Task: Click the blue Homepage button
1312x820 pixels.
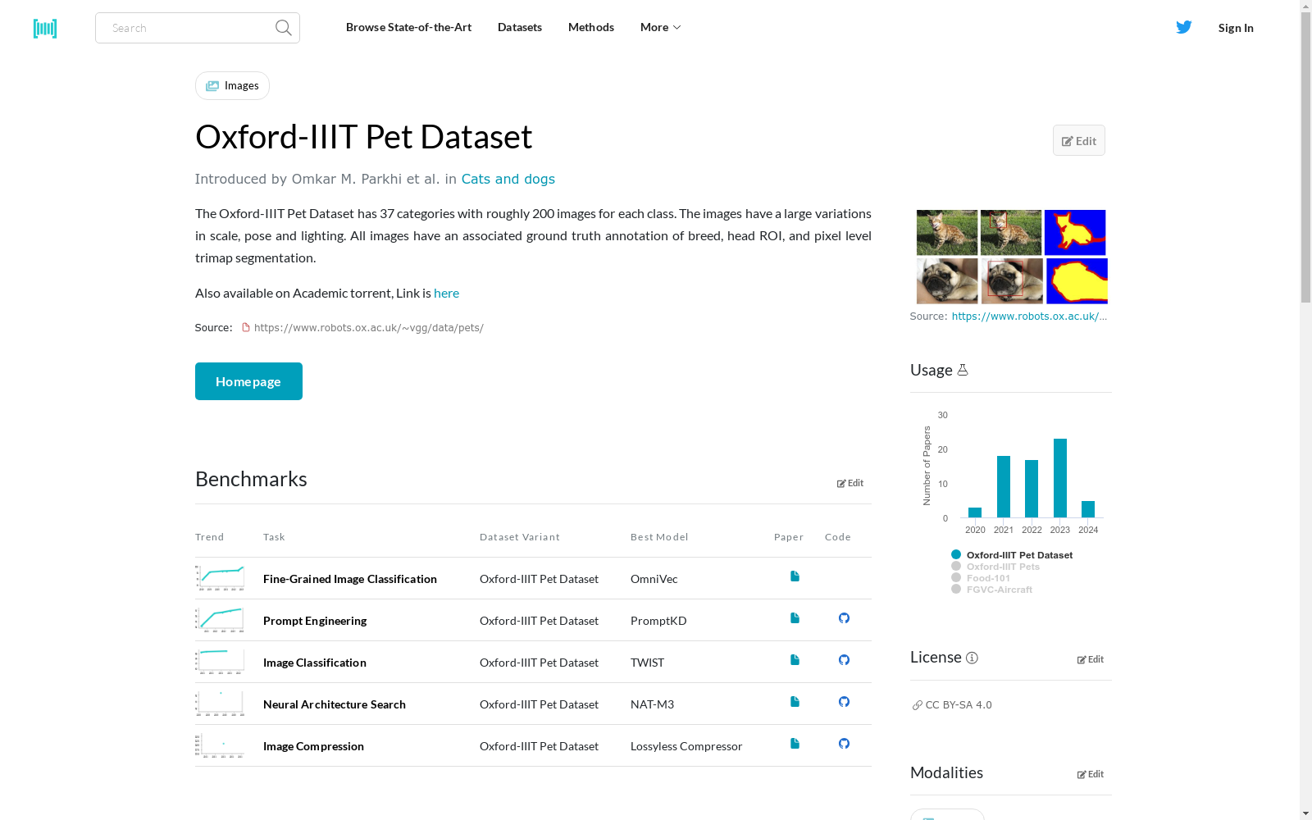Action: 248,381
